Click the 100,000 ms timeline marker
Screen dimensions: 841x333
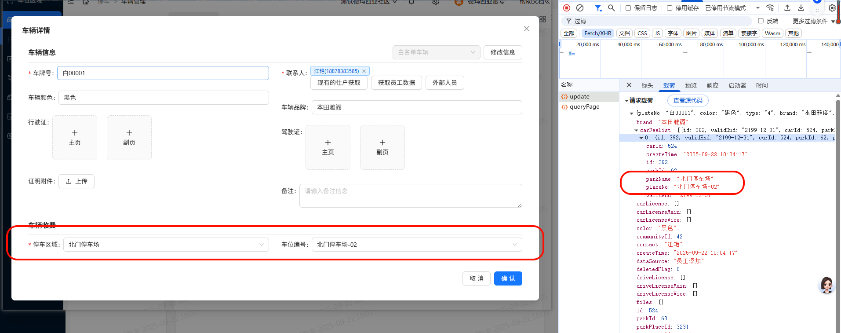pos(751,44)
